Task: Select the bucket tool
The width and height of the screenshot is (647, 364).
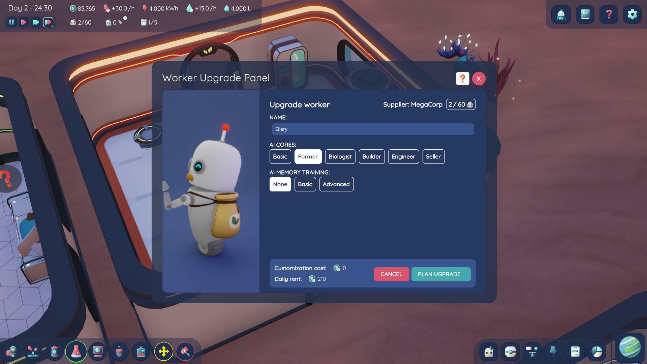Action: pyautogui.click(x=119, y=352)
